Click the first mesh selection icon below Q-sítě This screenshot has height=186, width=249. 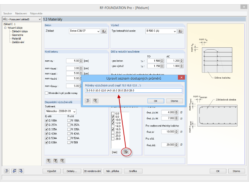(x=49, y=161)
